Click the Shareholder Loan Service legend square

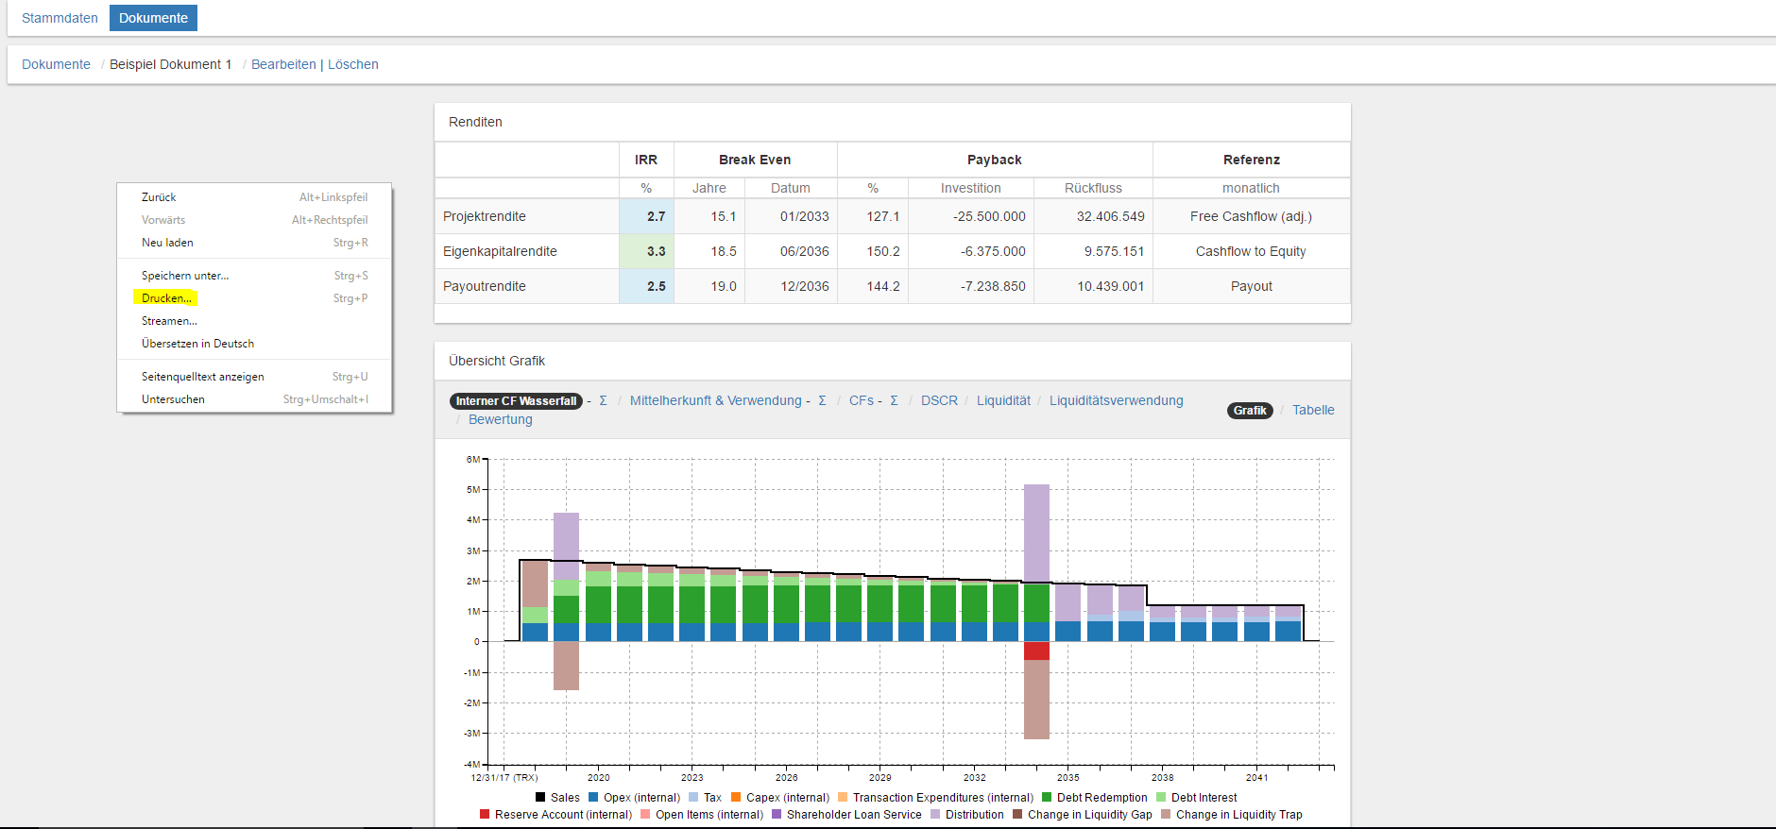tap(777, 814)
